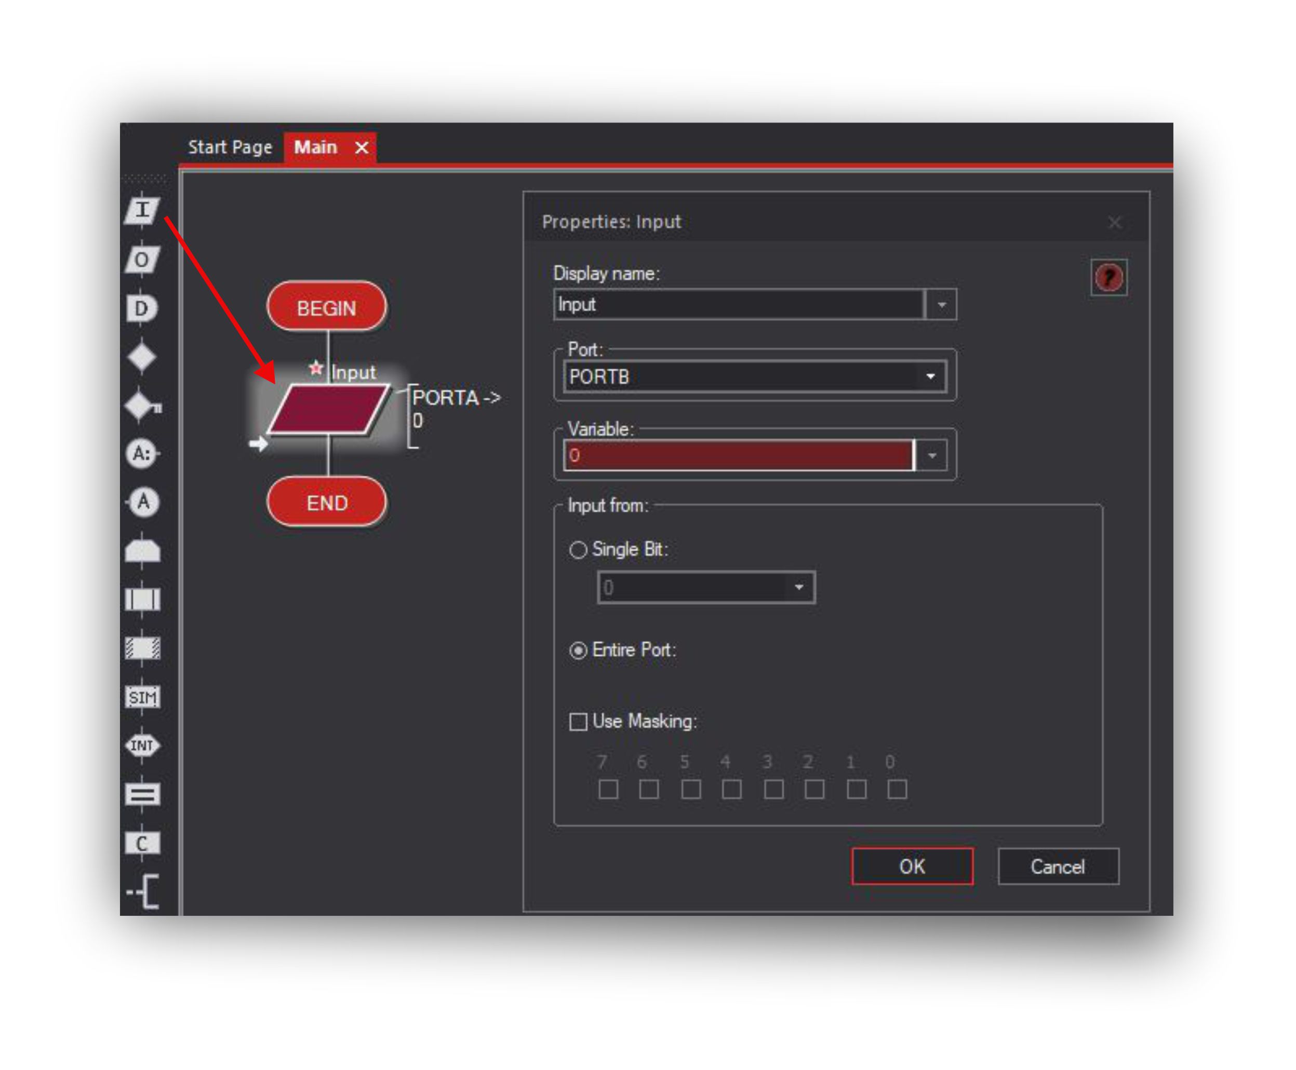1296x1070 pixels.
Task: Select the Goto Connection Point 'A' icon
Action: 142,503
